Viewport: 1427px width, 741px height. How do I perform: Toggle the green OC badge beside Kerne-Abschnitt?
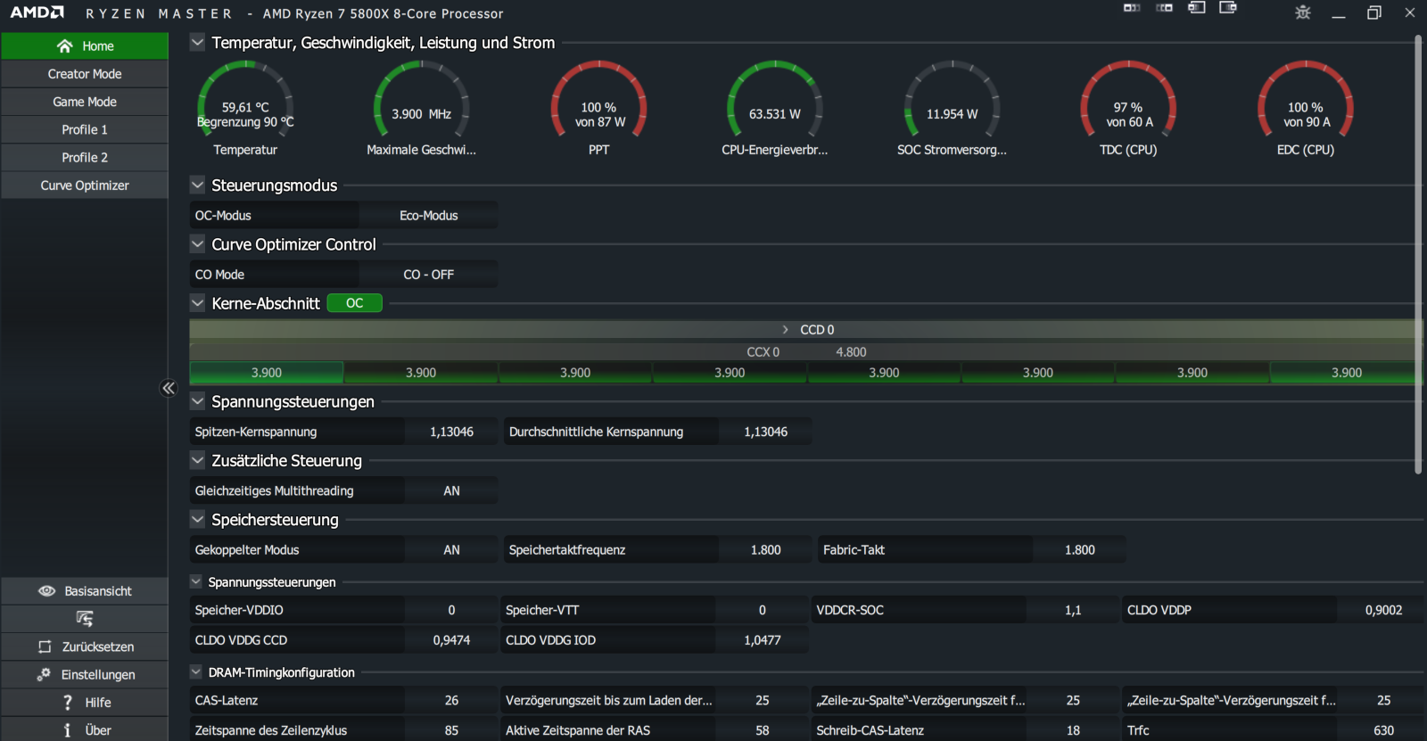click(355, 303)
